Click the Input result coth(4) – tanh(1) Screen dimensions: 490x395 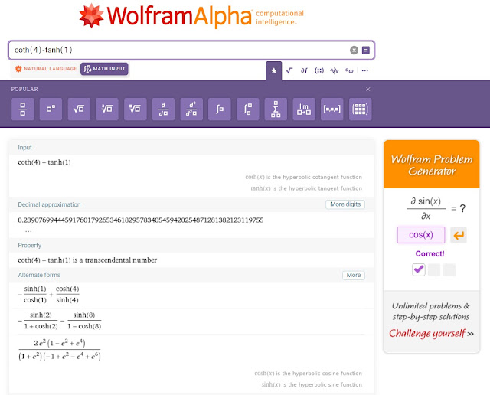point(44,162)
